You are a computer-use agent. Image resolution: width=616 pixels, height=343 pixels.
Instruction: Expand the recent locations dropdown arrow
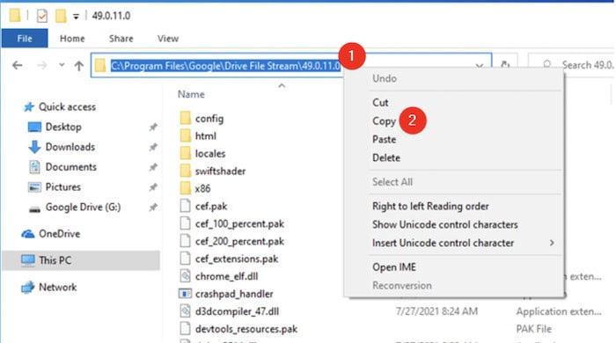coord(62,65)
